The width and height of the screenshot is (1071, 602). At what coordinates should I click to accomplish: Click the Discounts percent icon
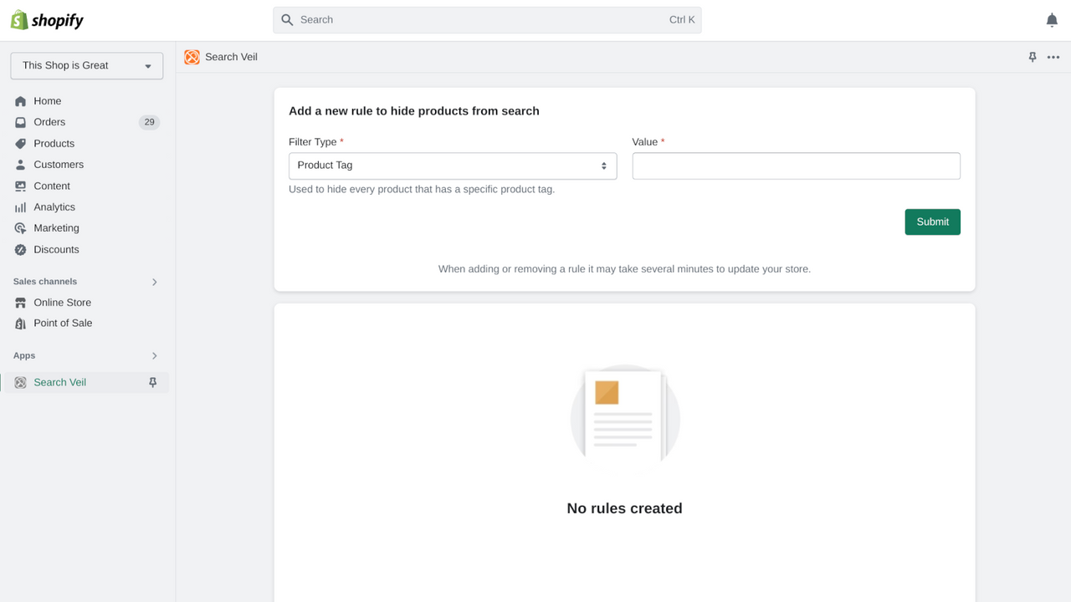point(21,250)
